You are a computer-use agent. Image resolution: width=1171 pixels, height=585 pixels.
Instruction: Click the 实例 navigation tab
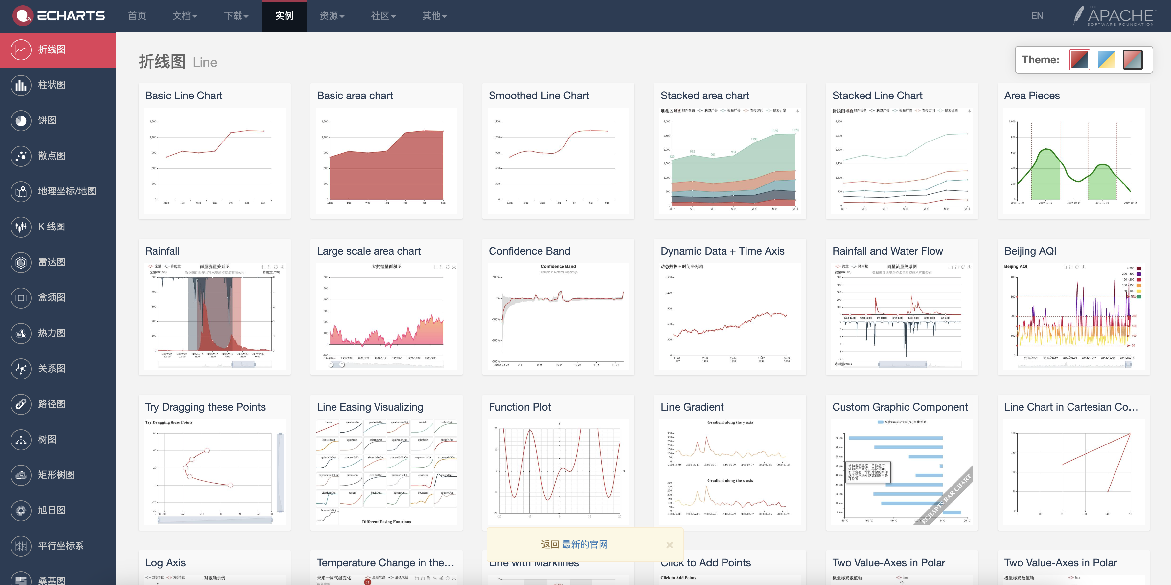(x=284, y=16)
